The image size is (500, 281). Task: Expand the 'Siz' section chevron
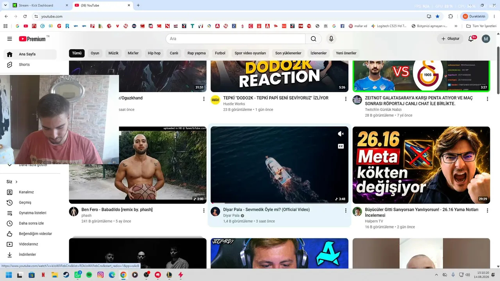(x=16, y=182)
